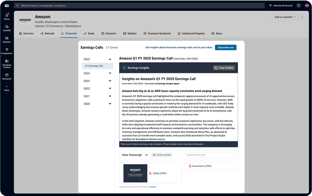The height and width of the screenshot is (196, 312).
Task: Click the Copy Insights button
Action: (224, 68)
